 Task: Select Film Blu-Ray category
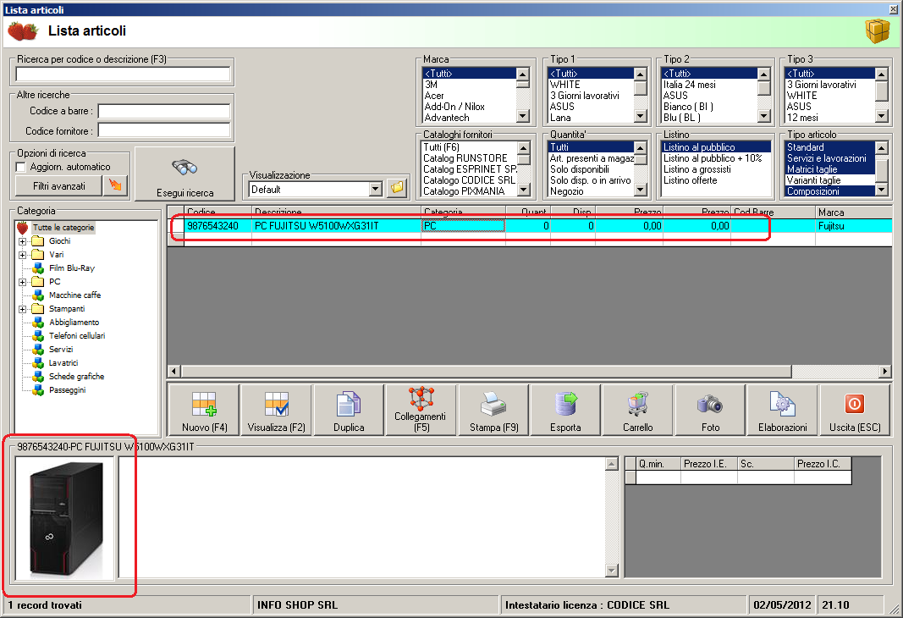click(71, 268)
